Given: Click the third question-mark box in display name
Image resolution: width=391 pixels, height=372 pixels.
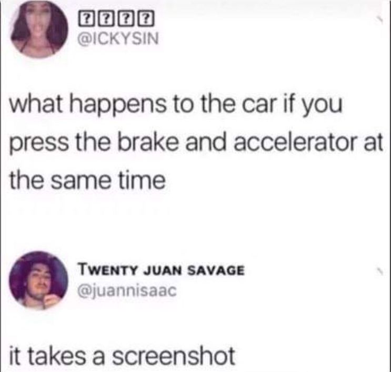Looking at the screenshot, I should click(x=127, y=19).
